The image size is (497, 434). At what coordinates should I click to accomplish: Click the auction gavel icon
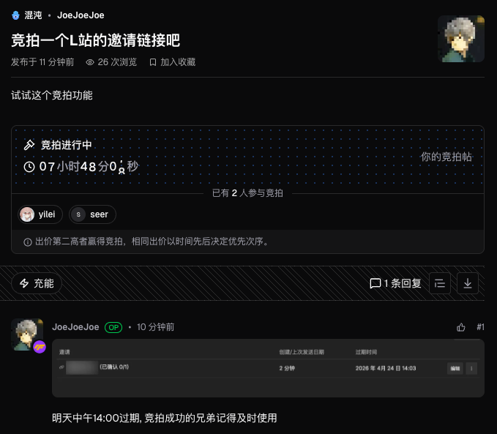tap(29, 145)
